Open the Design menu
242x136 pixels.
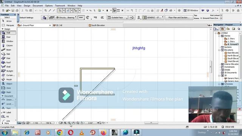coord(27,6)
